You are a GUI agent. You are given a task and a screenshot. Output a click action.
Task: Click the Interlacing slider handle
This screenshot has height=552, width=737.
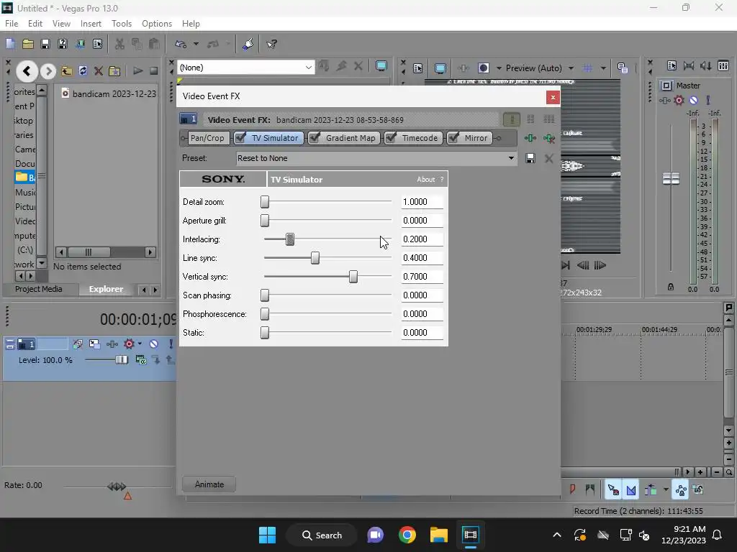(290, 239)
